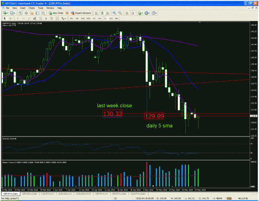This screenshot has width=259, height=201.
Task: Switch chart to Bar Chart mode
Action: 96,13
